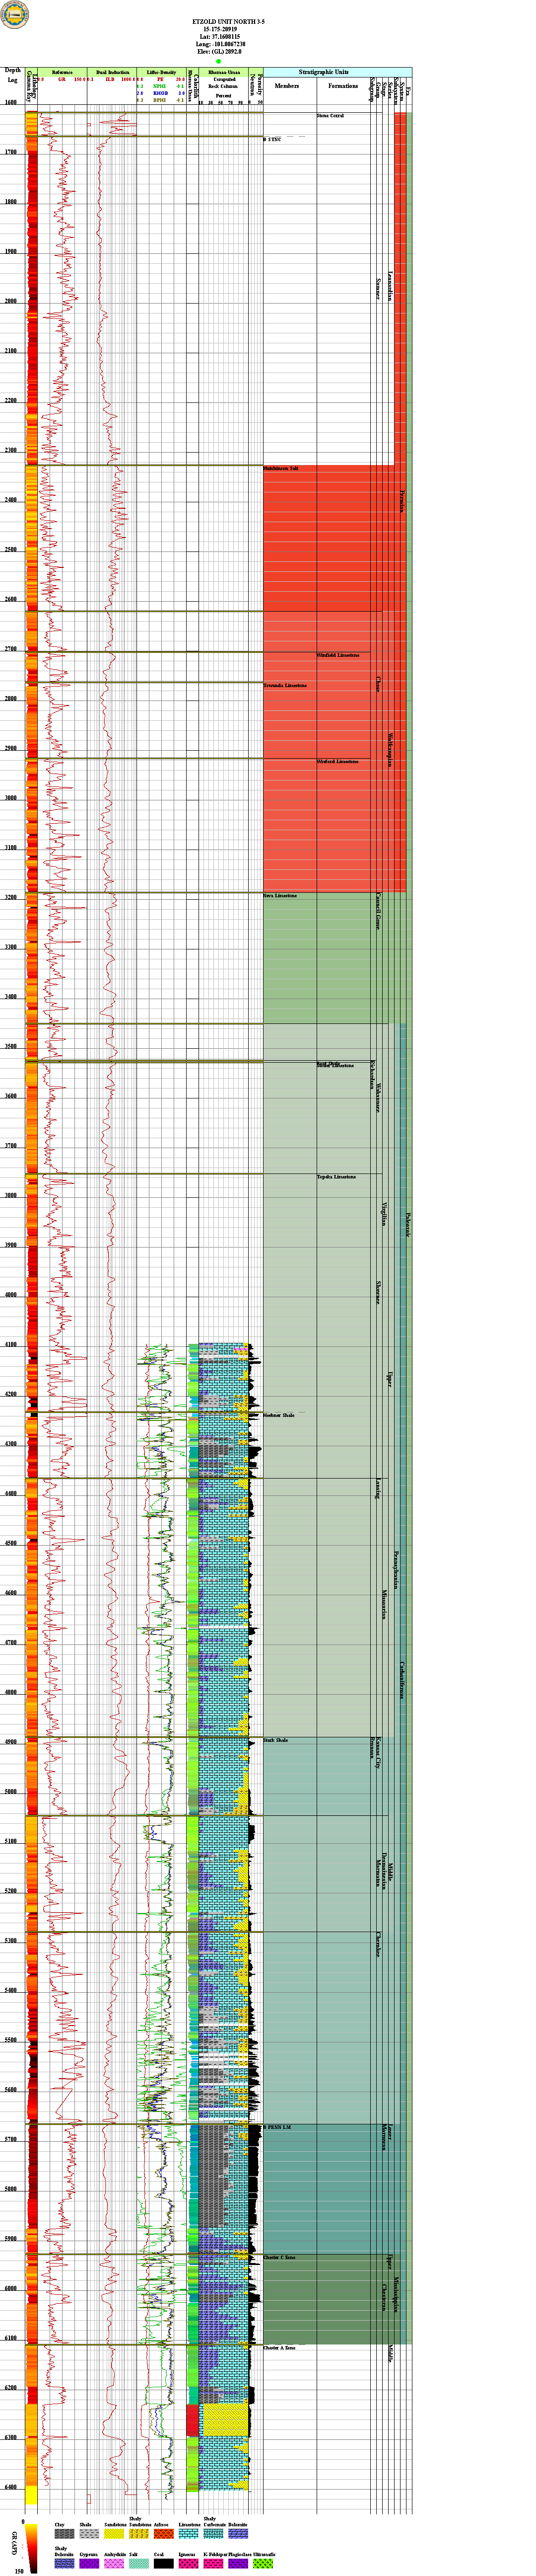
Task: Select the Clay lithology legend swatch
Action: pyautogui.click(x=64, y=2535)
